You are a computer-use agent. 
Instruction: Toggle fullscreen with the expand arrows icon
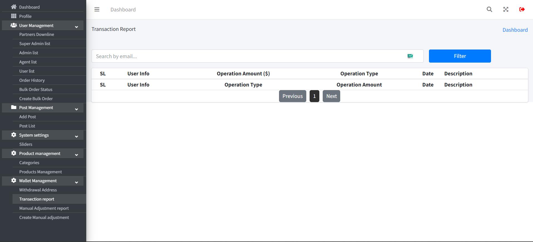(506, 9)
